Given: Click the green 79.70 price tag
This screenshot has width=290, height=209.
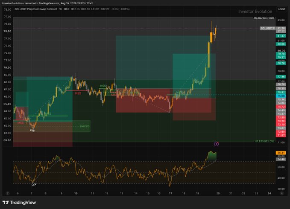Looking at the screenshot, I should (281, 54).
